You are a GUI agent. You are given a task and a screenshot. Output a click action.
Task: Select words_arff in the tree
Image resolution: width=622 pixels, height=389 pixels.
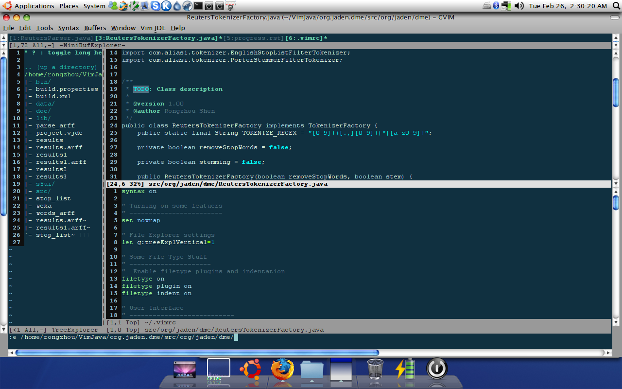click(x=55, y=213)
